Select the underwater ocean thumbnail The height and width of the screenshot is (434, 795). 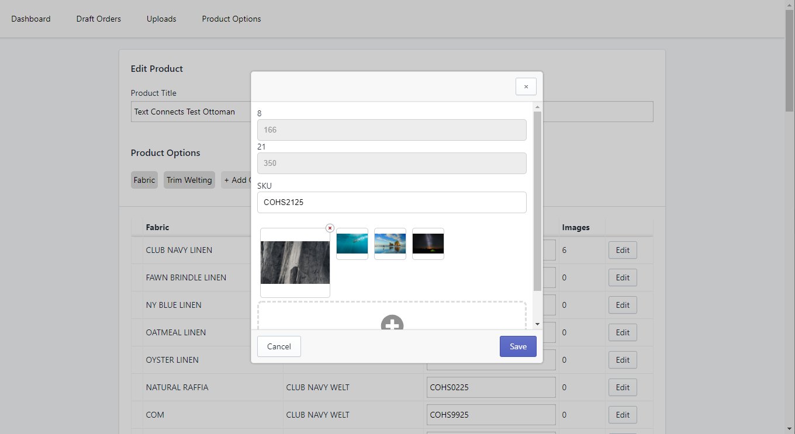coord(352,244)
